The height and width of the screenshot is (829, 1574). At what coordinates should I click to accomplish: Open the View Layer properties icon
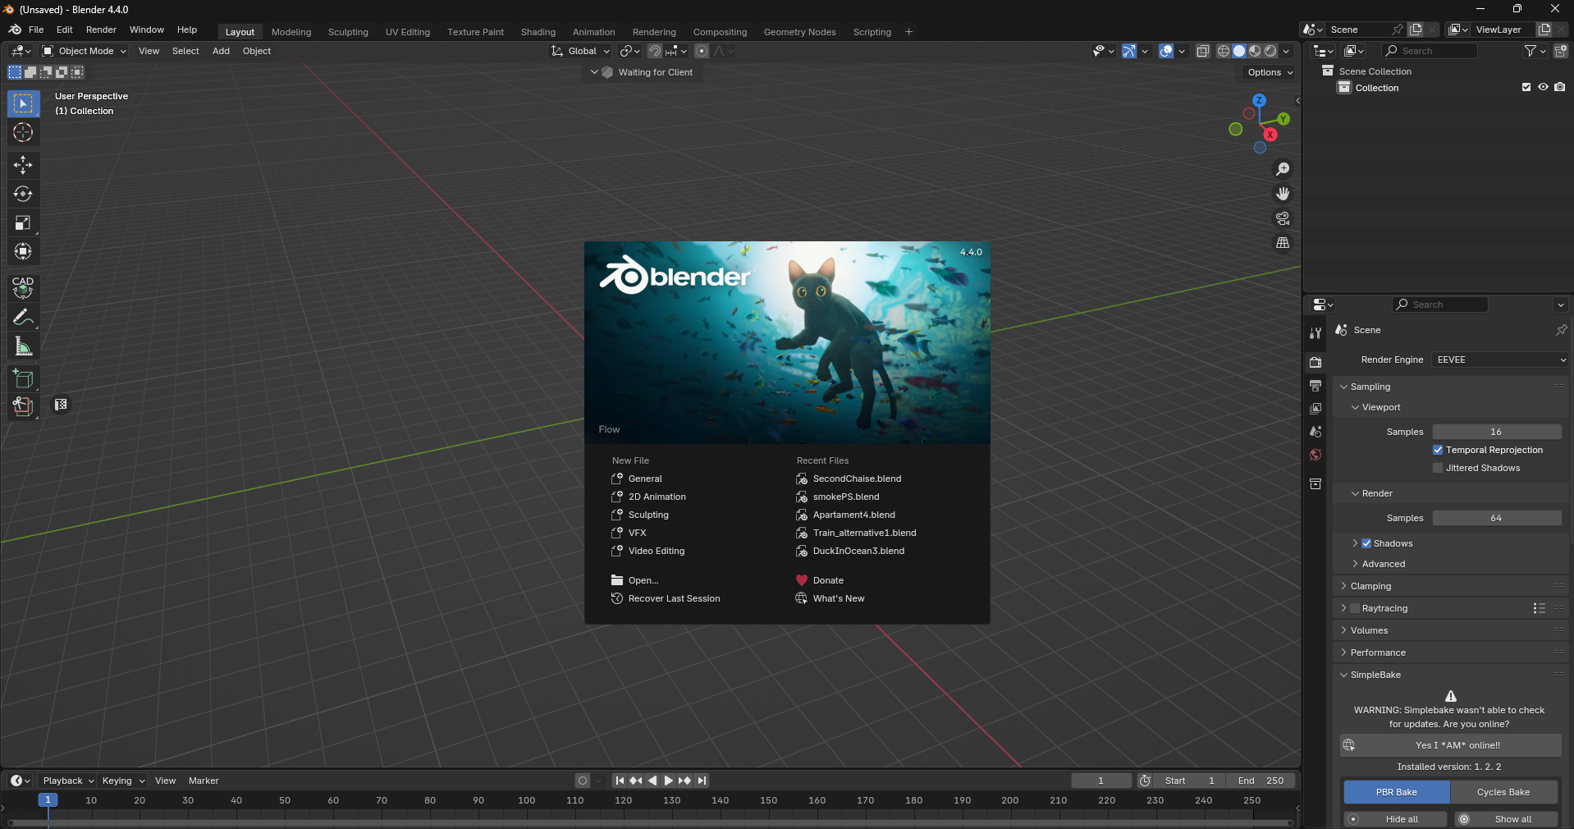[1315, 408]
